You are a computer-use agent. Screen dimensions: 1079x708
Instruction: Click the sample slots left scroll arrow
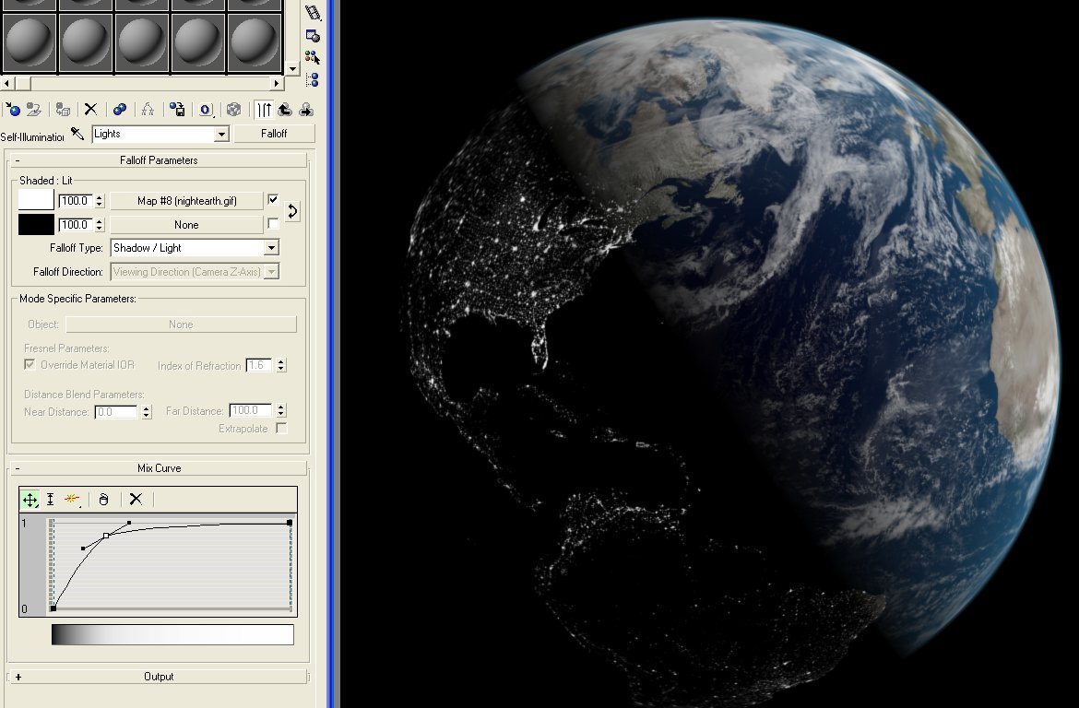pyautogui.click(x=6, y=83)
